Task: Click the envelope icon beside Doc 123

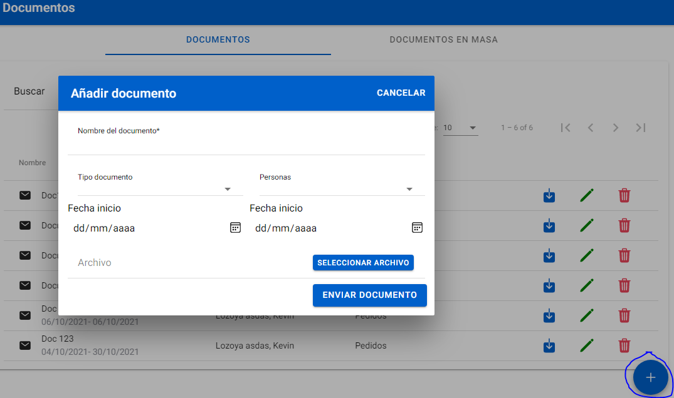Action: [25, 345]
